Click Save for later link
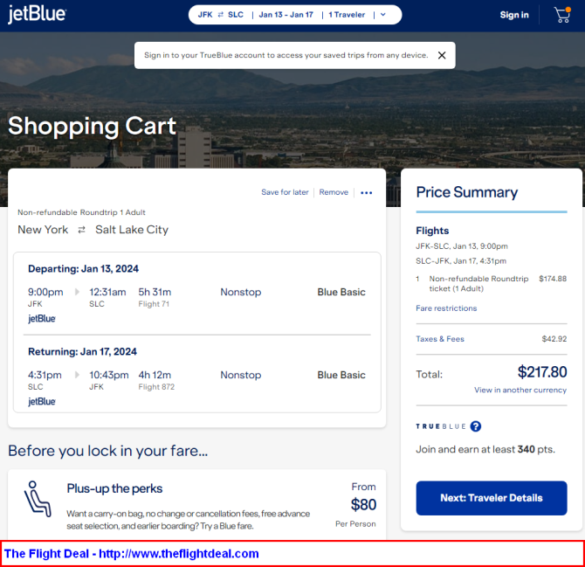This screenshot has width=585, height=567. click(285, 192)
